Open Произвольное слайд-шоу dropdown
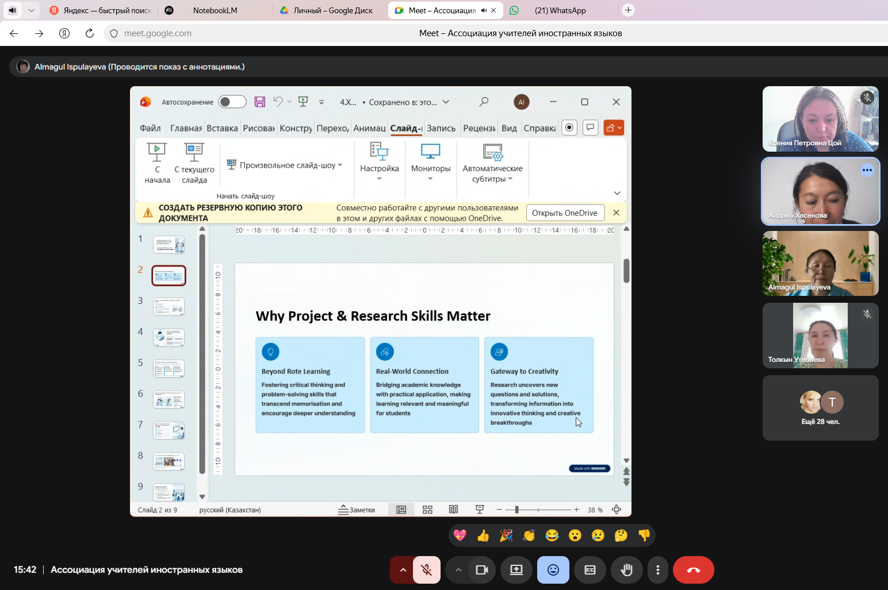The width and height of the screenshot is (888, 590). [x=285, y=165]
